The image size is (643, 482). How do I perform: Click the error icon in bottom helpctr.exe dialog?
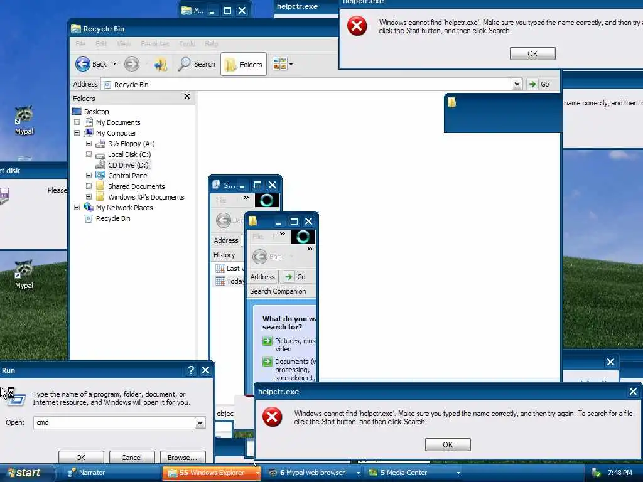click(273, 417)
